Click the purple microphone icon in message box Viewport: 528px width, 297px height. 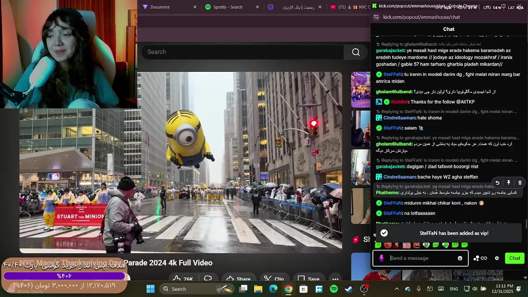(381, 258)
